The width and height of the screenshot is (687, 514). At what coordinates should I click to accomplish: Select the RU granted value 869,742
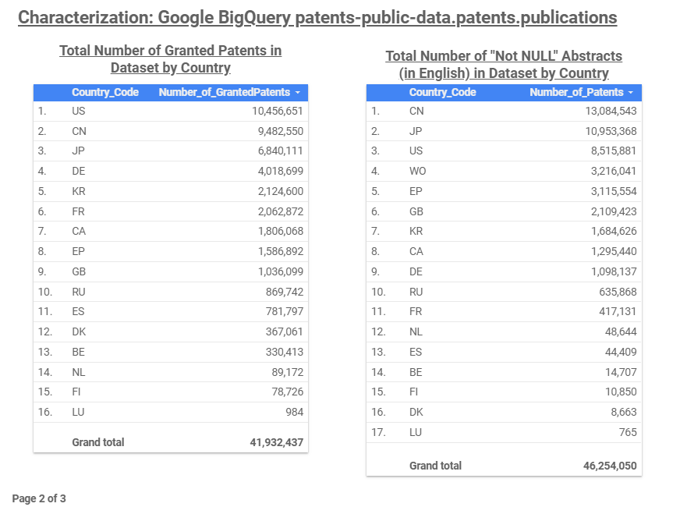[285, 292]
